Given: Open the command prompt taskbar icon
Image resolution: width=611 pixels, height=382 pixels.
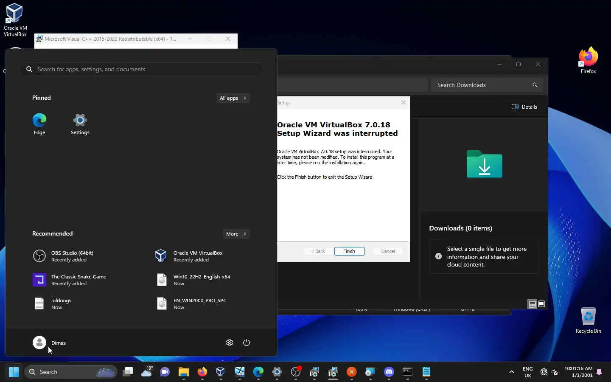Looking at the screenshot, I should pos(407,372).
